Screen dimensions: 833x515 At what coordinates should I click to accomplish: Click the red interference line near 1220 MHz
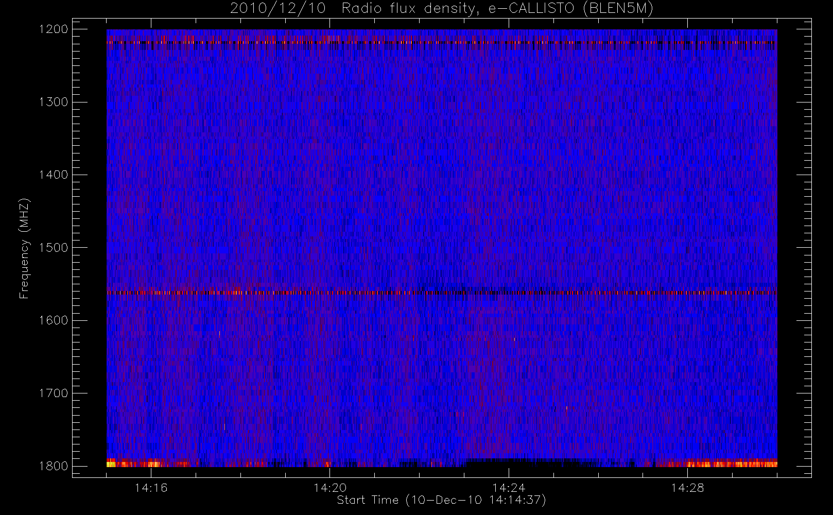point(442,43)
